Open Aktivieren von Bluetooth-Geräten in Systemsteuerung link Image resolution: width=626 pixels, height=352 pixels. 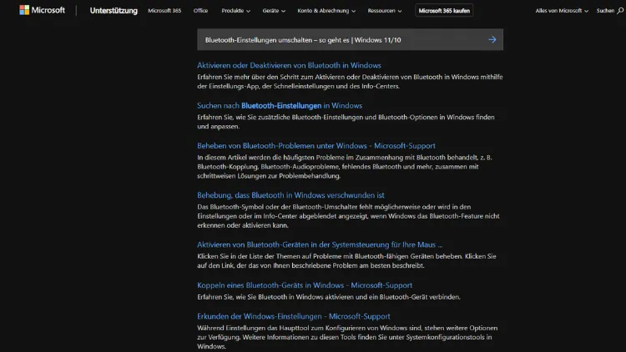[x=320, y=244]
